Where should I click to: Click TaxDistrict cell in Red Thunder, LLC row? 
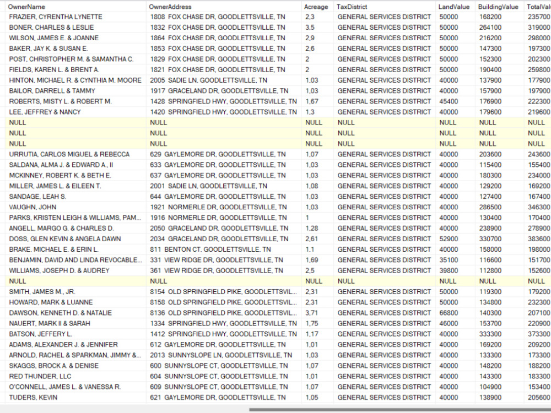(385, 376)
